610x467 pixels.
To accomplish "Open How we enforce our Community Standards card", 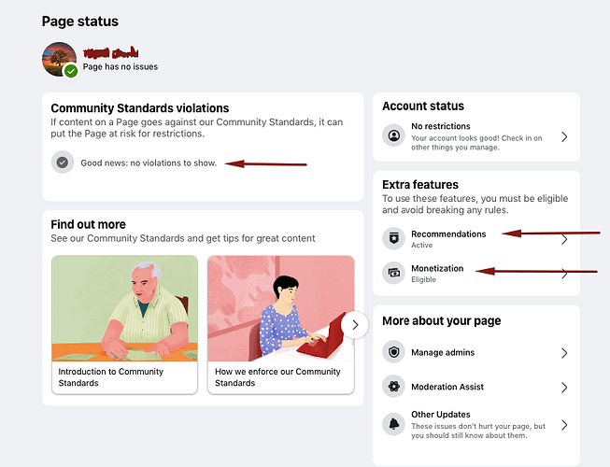I will tap(281, 325).
